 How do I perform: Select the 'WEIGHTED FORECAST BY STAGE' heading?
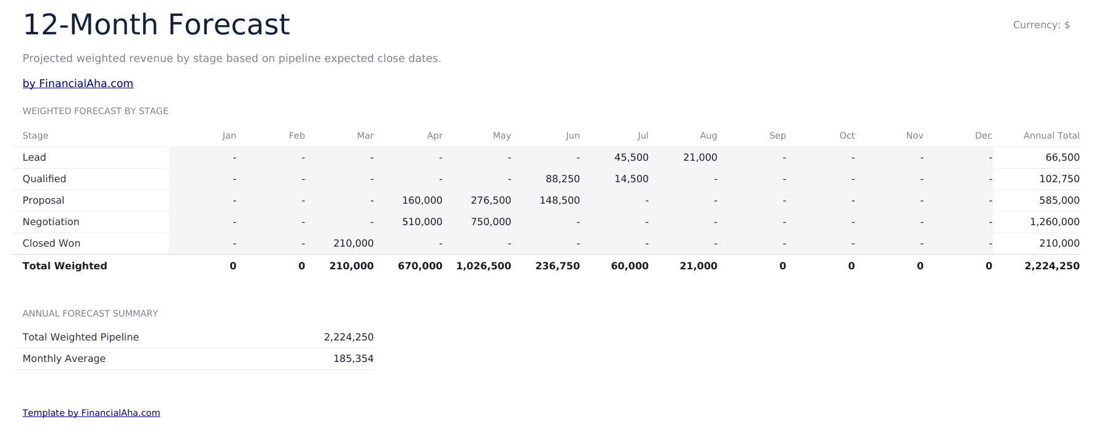click(96, 111)
